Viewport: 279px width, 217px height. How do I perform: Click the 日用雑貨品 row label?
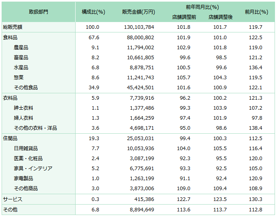pos(26,149)
